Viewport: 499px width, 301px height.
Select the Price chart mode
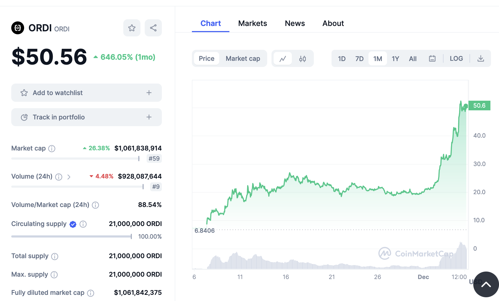(206, 59)
